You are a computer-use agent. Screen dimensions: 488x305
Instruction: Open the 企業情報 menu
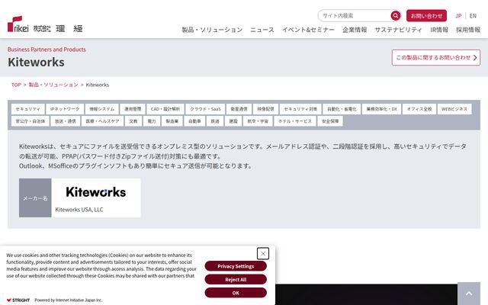(x=355, y=30)
